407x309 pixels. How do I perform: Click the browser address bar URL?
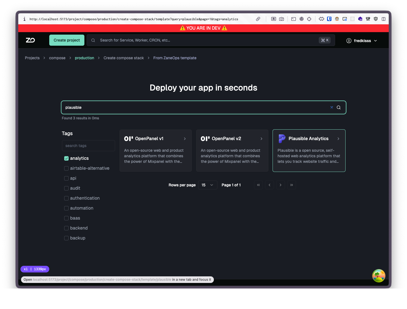[134, 19]
